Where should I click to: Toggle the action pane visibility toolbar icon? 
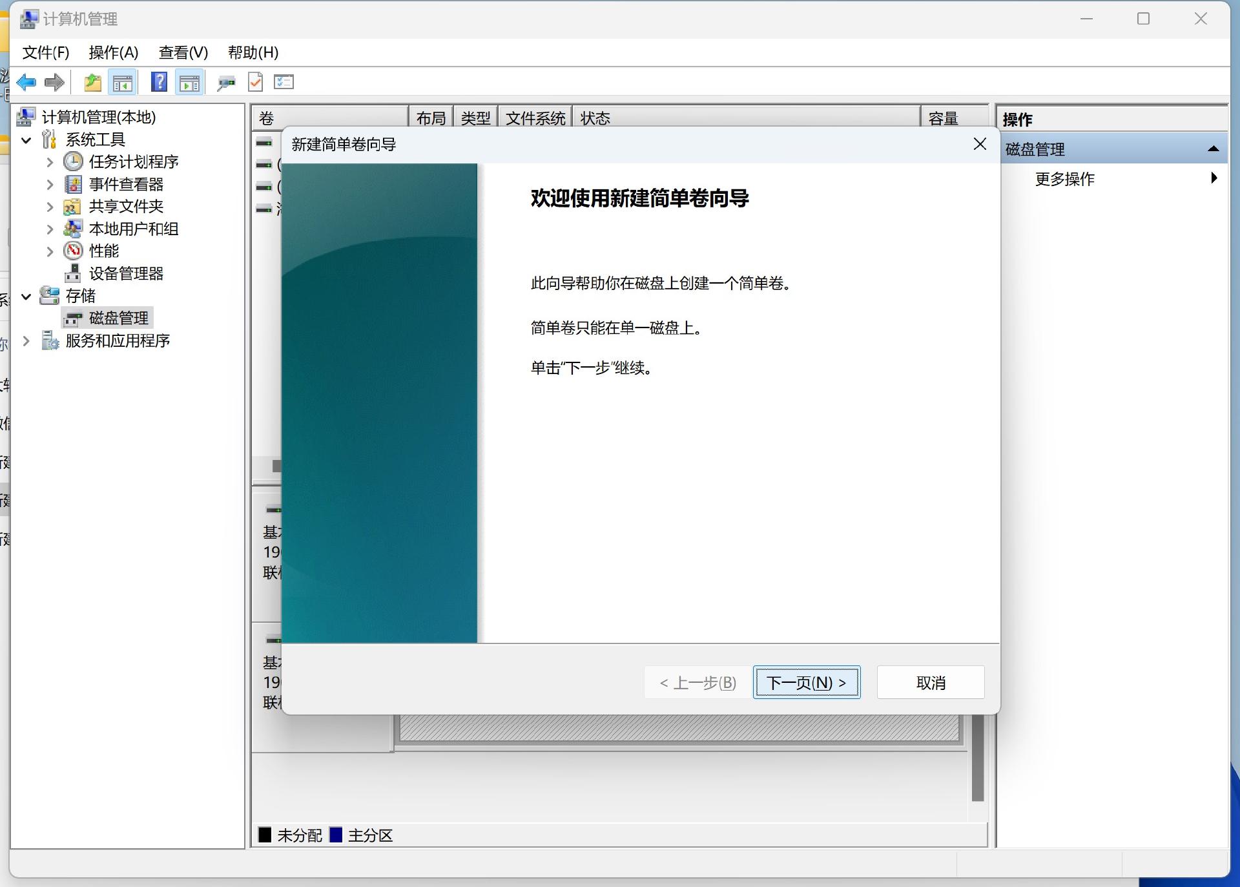[x=190, y=81]
